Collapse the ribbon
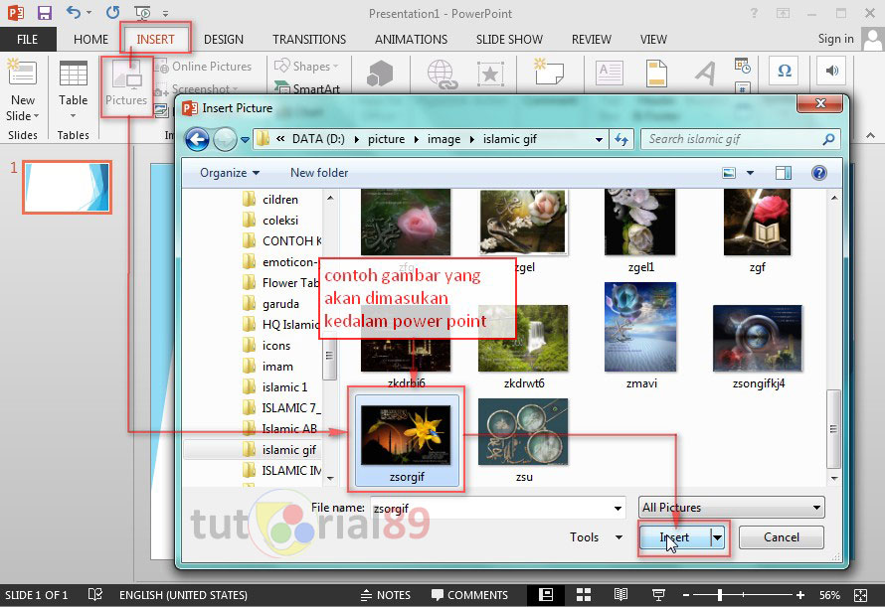Viewport: 885px width, 607px height. click(x=870, y=135)
